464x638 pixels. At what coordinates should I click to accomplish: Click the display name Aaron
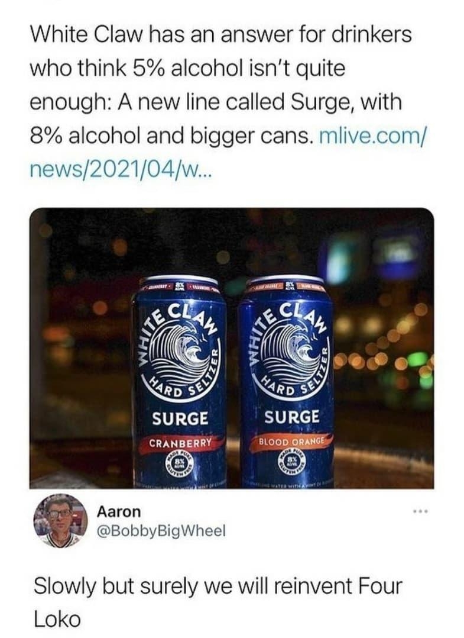coord(119,511)
